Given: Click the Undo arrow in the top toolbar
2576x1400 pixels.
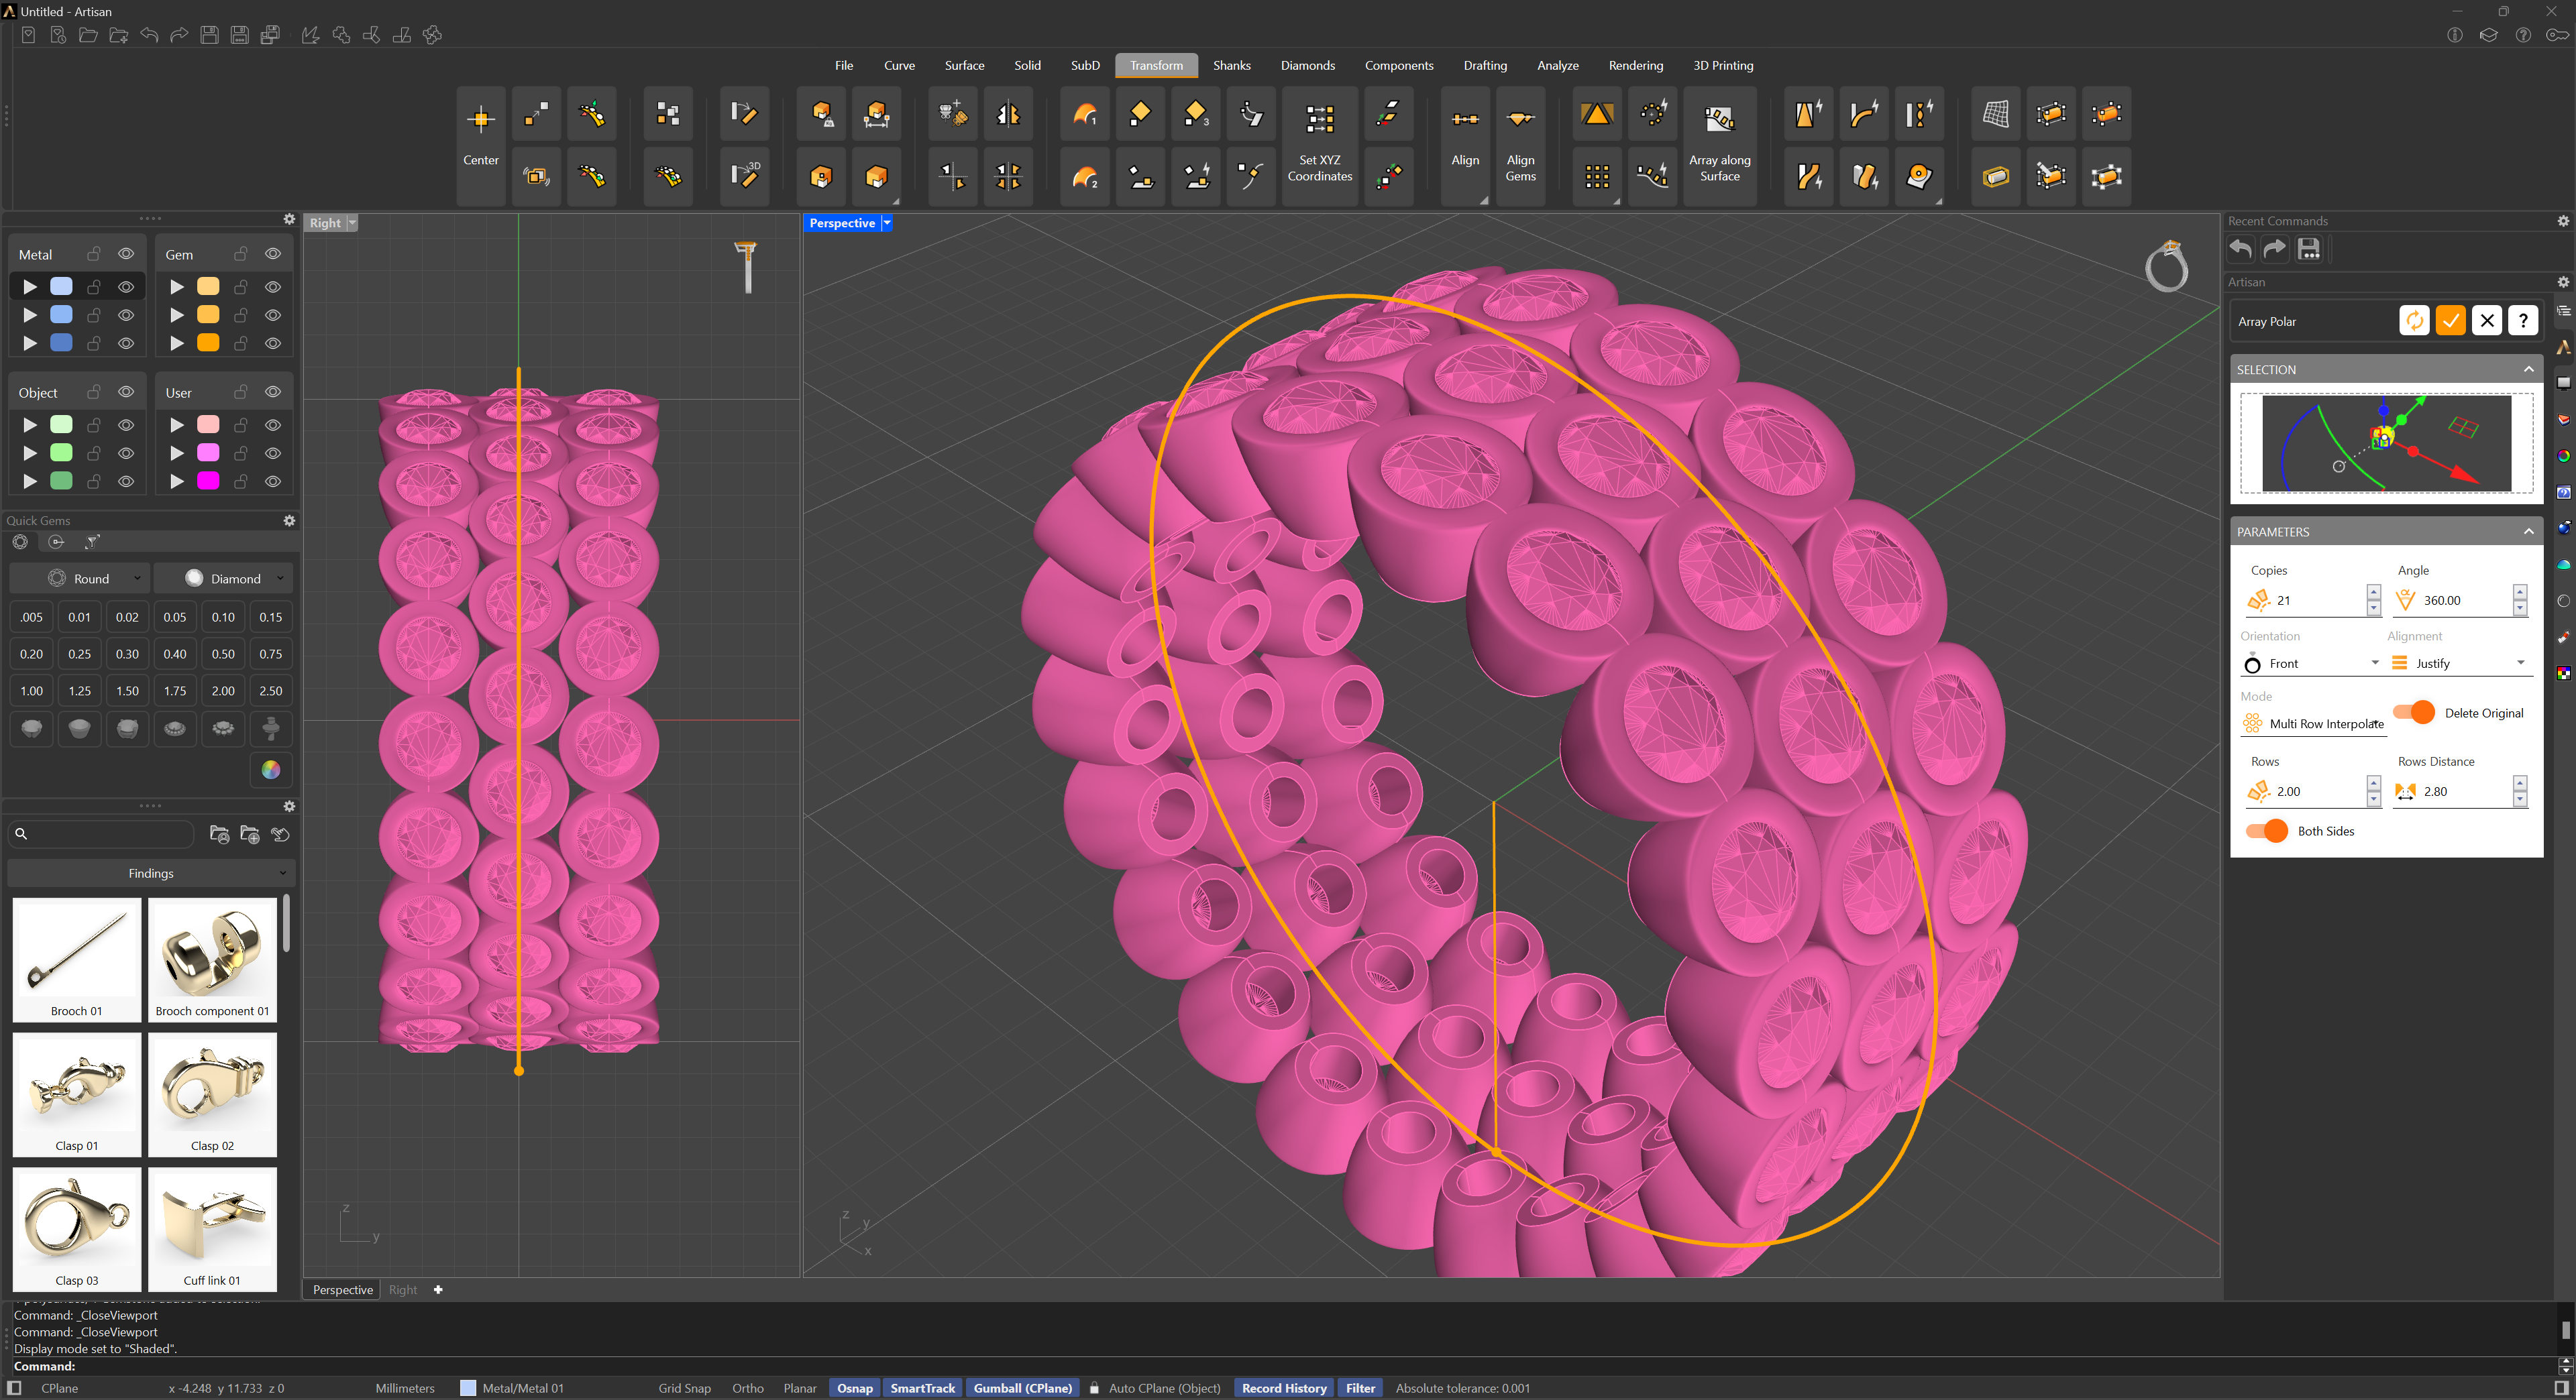Looking at the screenshot, I should (x=149, y=35).
